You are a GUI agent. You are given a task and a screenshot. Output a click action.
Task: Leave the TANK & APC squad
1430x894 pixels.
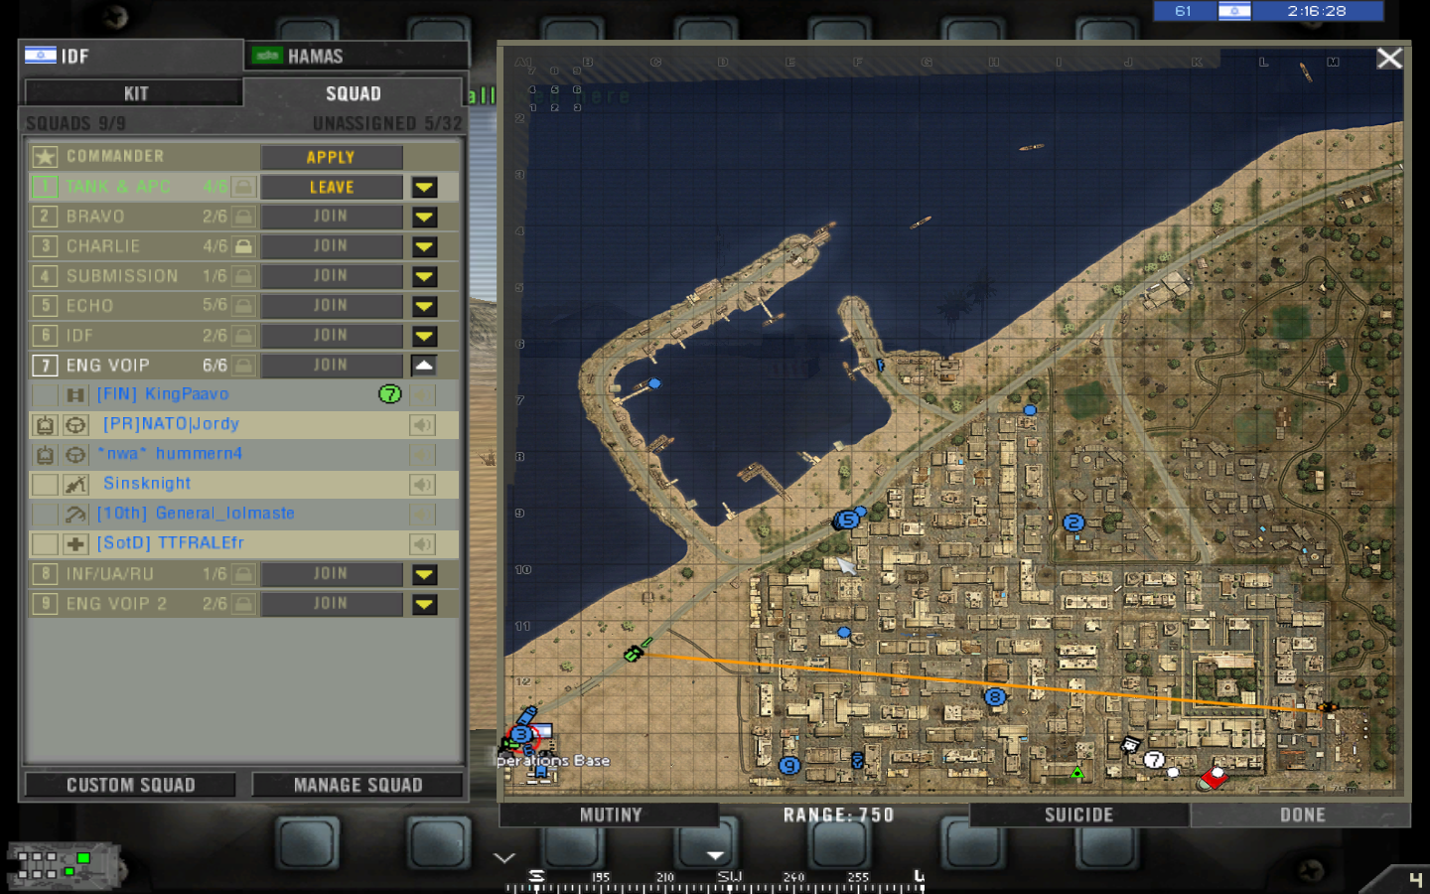[332, 187]
